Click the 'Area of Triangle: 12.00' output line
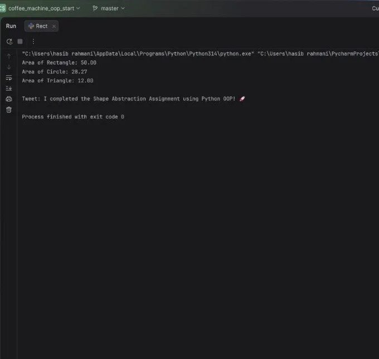The width and height of the screenshot is (379, 359). pyautogui.click(x=57, y=80)
